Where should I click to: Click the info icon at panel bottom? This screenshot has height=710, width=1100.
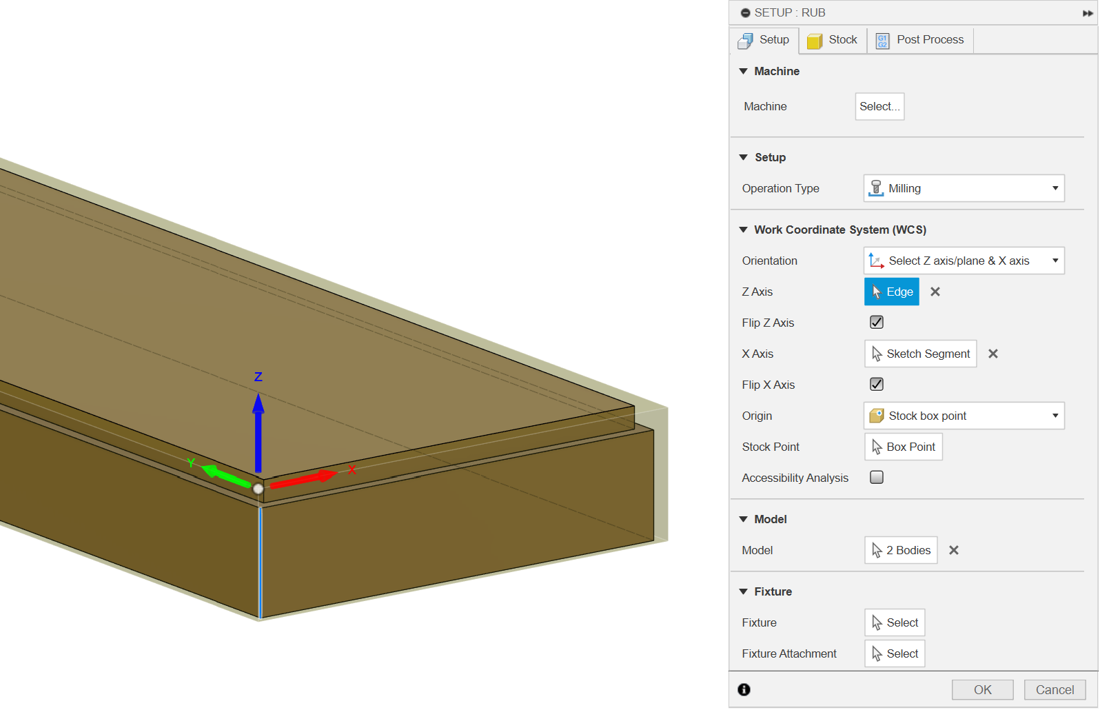point(744,689)
